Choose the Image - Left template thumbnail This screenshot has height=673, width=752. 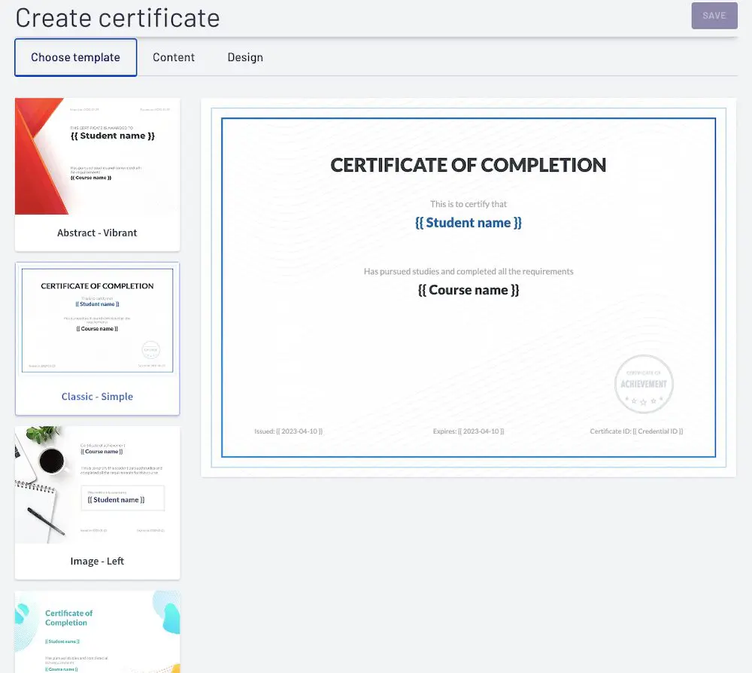[97, 484]
